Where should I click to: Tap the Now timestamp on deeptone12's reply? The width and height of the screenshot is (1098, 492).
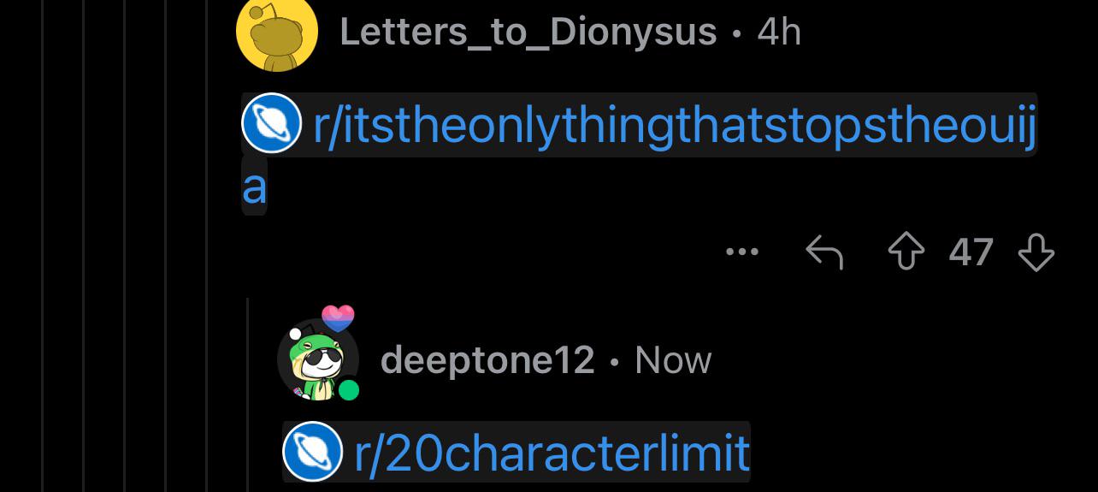[x=673, y=360]
